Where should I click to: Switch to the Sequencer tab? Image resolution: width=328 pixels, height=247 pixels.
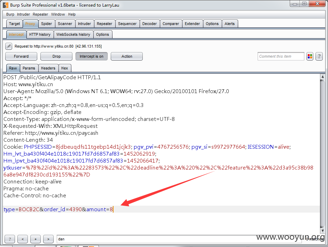(127, 24)
